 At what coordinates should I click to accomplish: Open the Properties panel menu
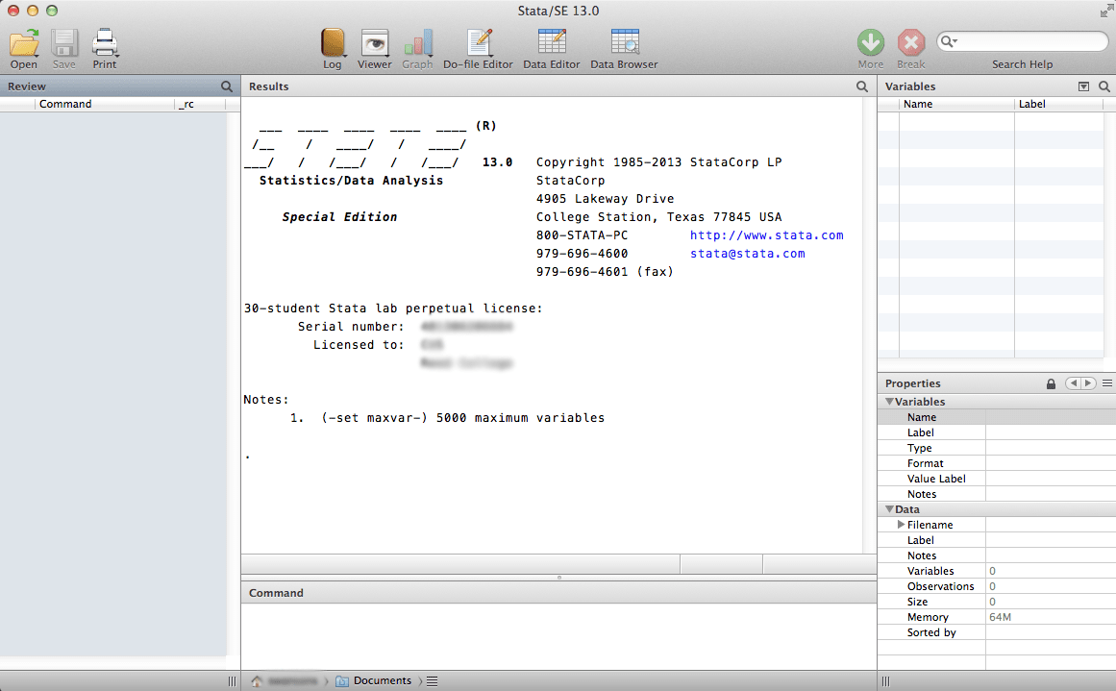pyautogui.click(x=1107, y=383)
